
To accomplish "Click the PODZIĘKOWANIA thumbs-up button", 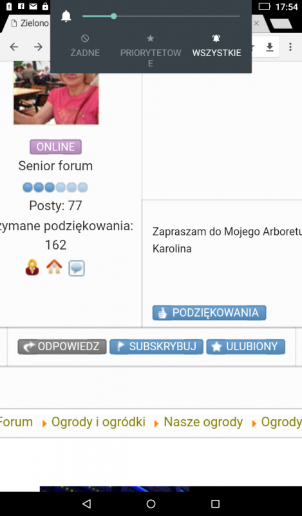I will point(209,313).
